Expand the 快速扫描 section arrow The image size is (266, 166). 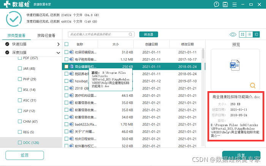tap(59, 44)
